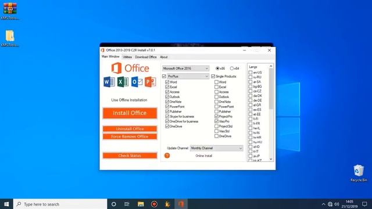
Task: Uncheck Publisher under ProPlus
Action: pos(167,111)
